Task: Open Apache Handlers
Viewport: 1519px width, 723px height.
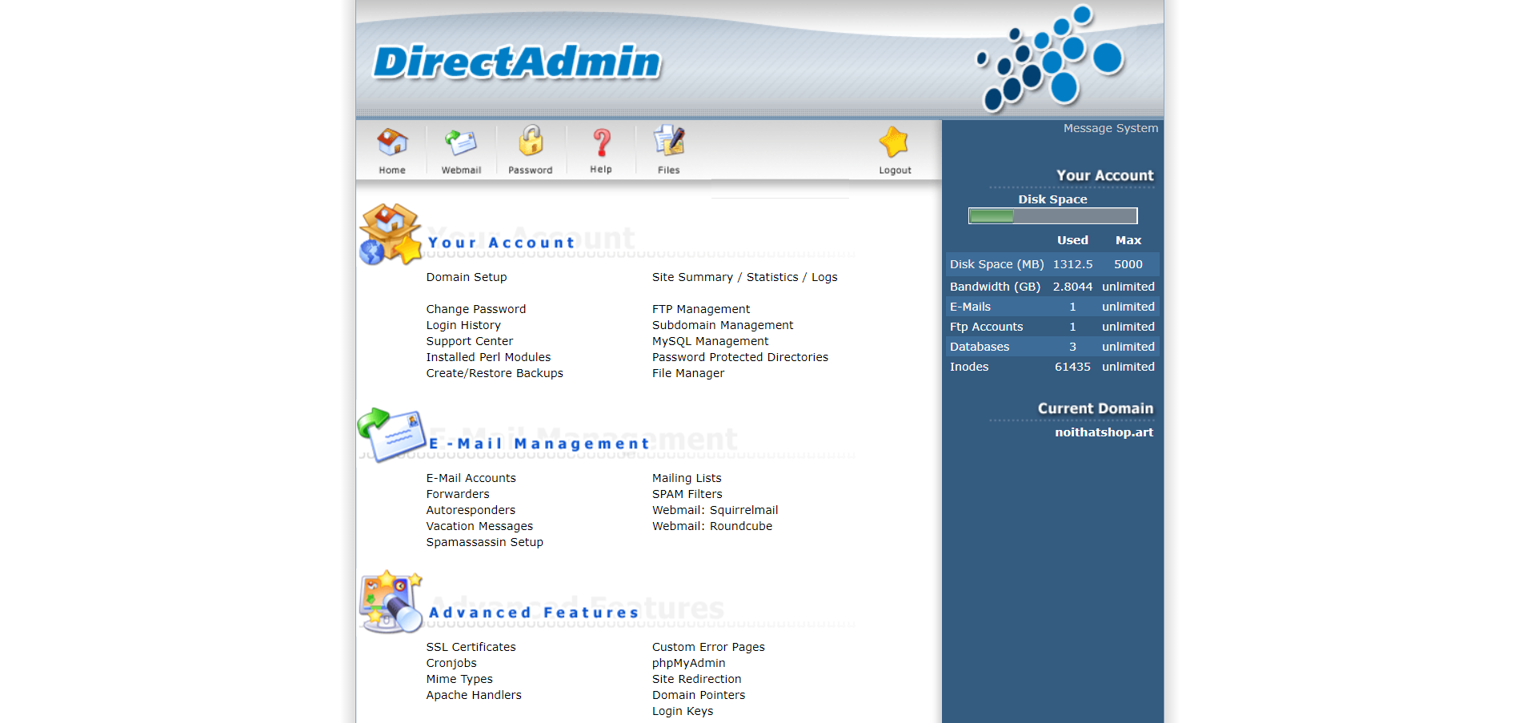Action: [x=474, y=695]
